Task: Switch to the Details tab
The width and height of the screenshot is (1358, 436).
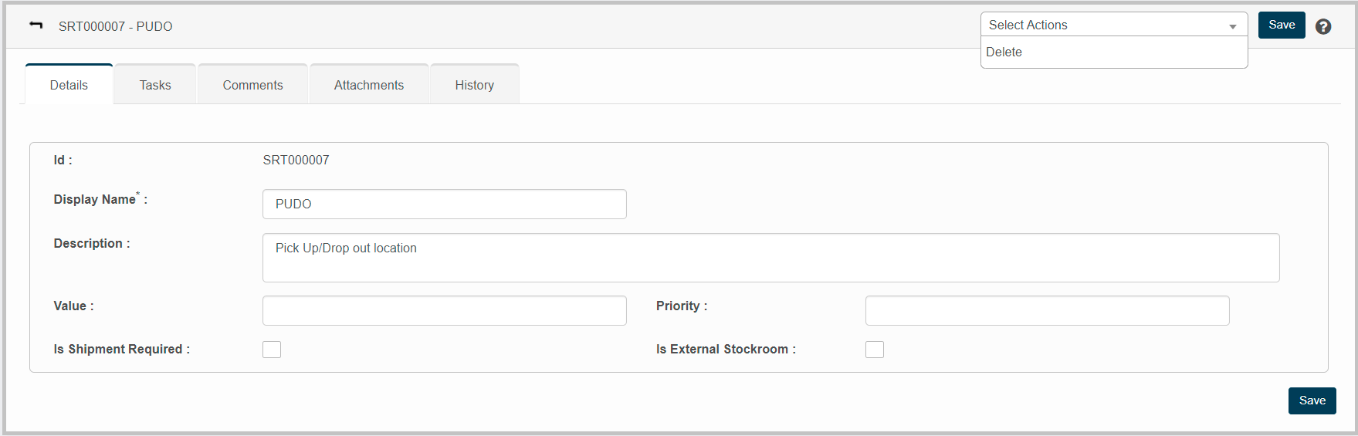Action: (x=69, y=85)
